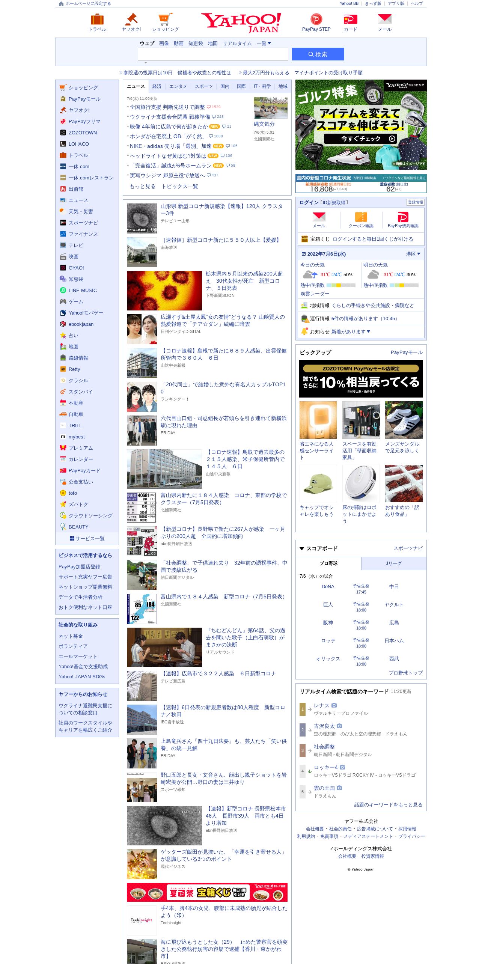482x964 pixels.
Task: Click the ログイン link
Action: coord(309,203)
